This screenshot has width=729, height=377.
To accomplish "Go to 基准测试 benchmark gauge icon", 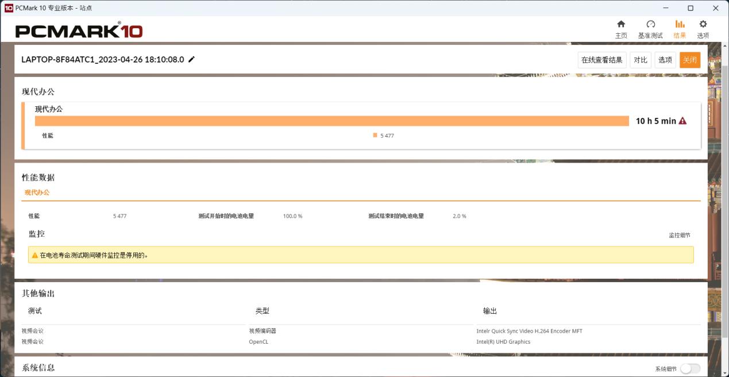I will 650,24.
